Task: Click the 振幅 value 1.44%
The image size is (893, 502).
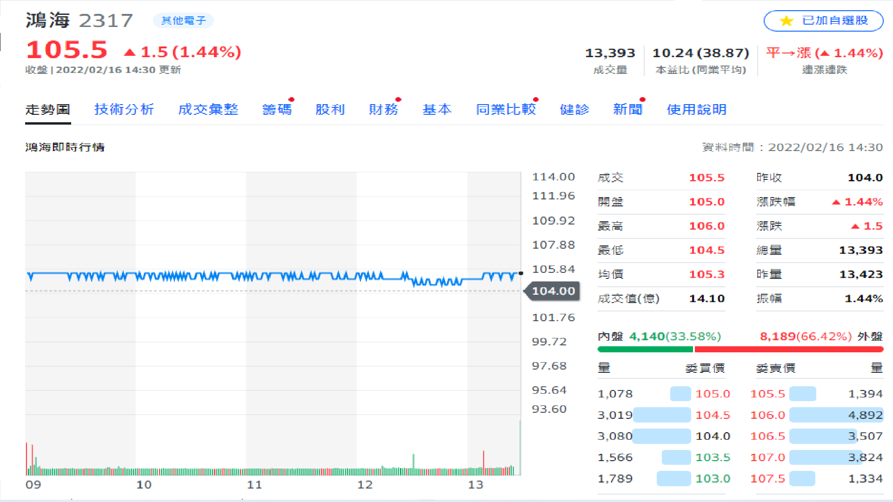Action: point(864,298)
